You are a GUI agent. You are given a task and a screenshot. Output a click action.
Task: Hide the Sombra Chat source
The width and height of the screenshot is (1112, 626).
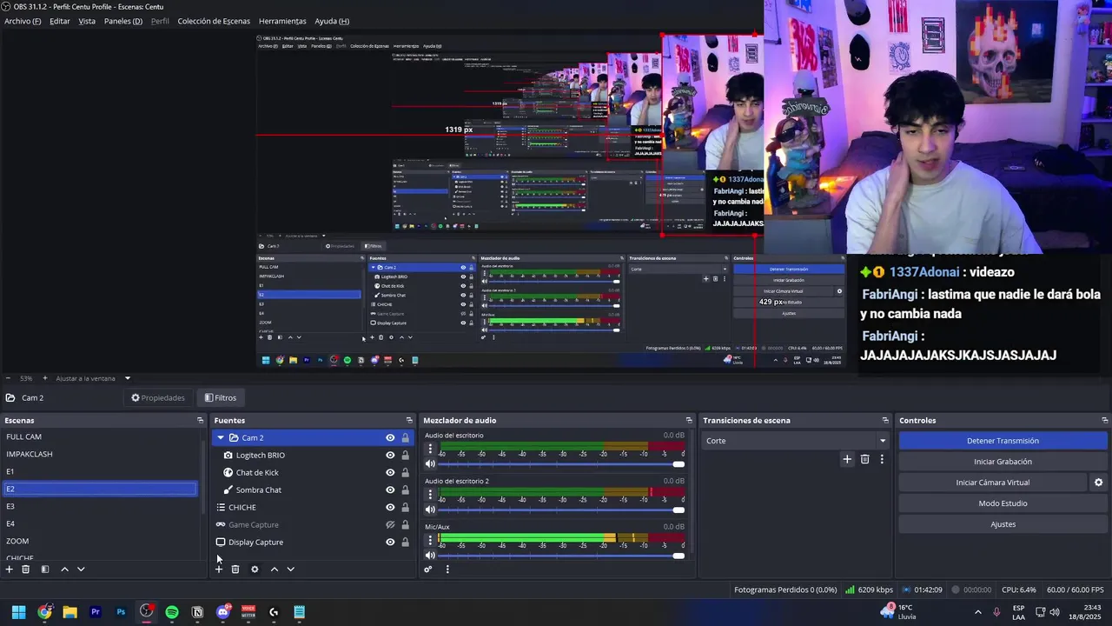click(x=390, y=490)
